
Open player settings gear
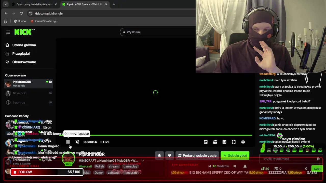click(243, 142)
